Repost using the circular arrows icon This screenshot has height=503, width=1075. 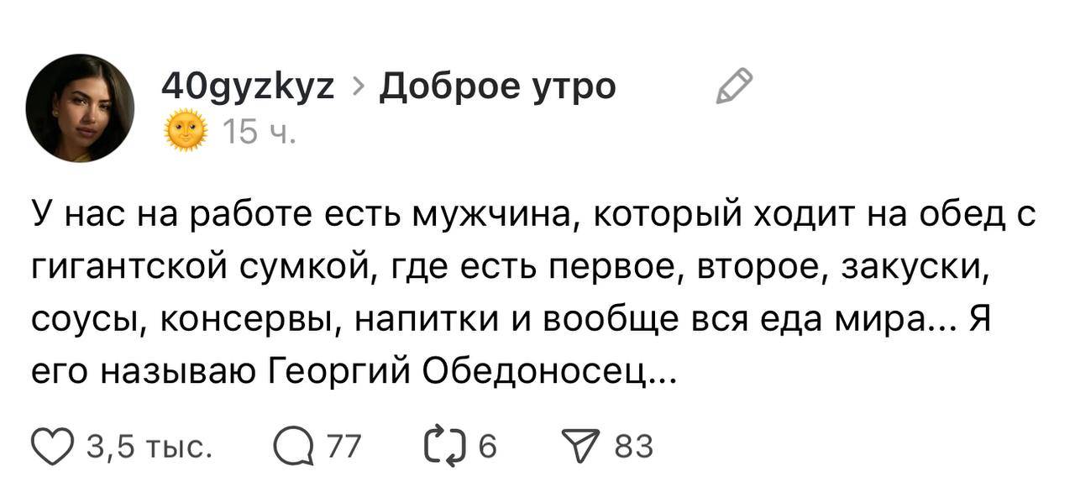pyautogui.click(x=446, y=447)
